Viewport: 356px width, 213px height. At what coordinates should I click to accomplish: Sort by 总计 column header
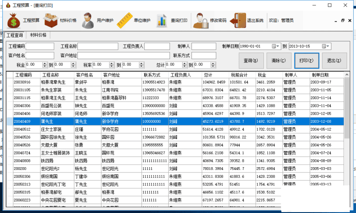tap(215, 75)
